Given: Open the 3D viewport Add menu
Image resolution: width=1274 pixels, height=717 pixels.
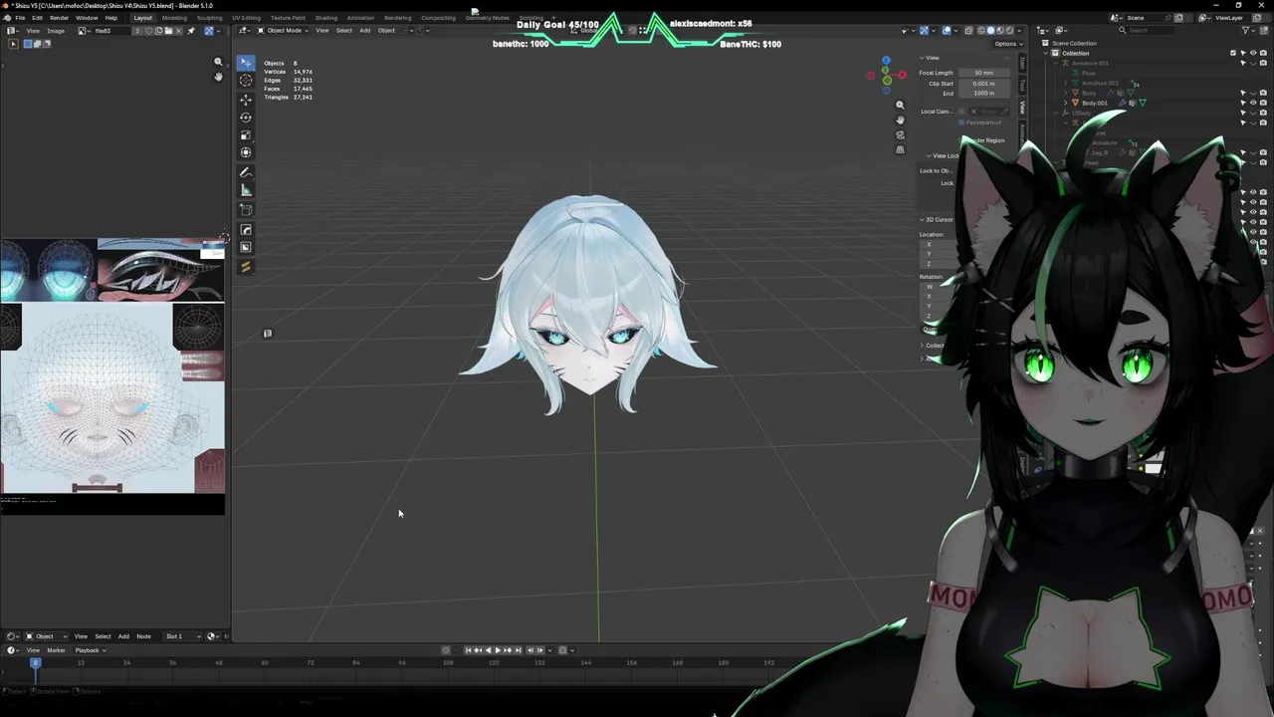Looking at the screenshot, I should point(365,30).
